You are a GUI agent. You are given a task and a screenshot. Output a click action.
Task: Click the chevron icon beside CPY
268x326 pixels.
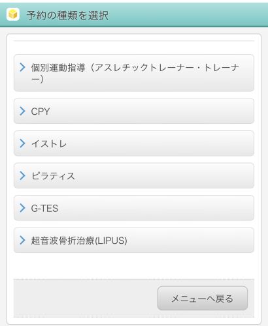22,111
